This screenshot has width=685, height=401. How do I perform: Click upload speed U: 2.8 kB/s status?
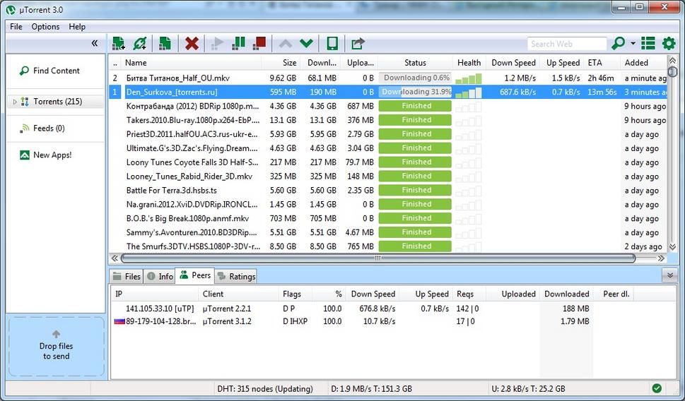528,389
